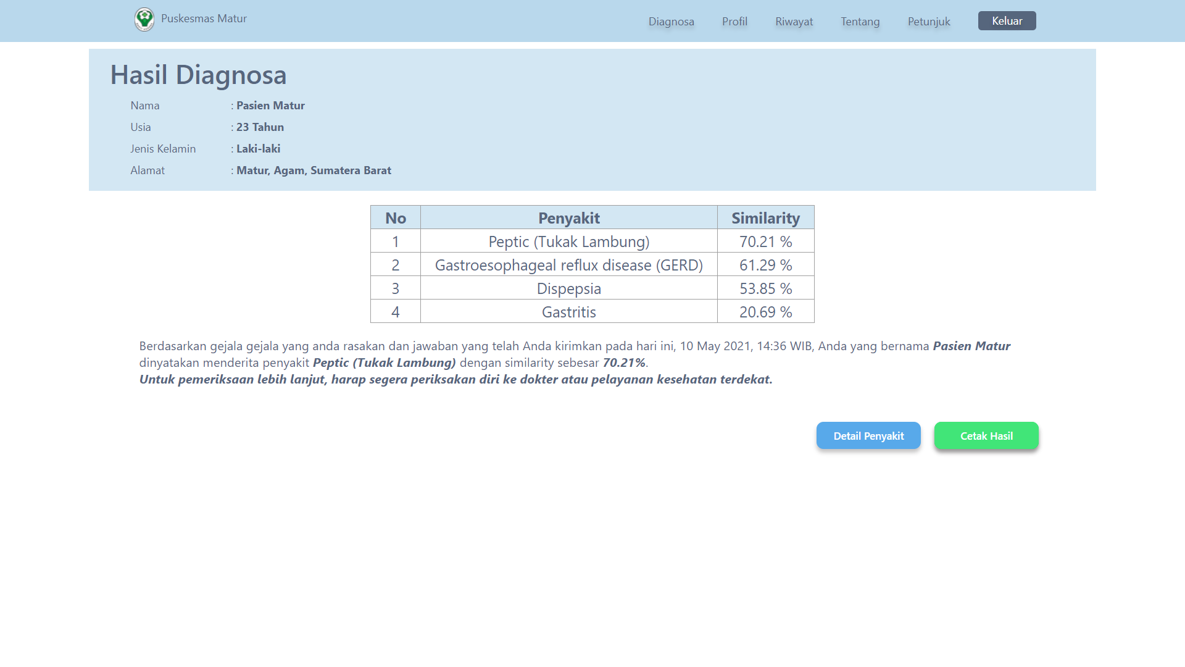Select the Dispepsia disease cell
This screenshot has height=667, width=1185.
tap(568, 288)
